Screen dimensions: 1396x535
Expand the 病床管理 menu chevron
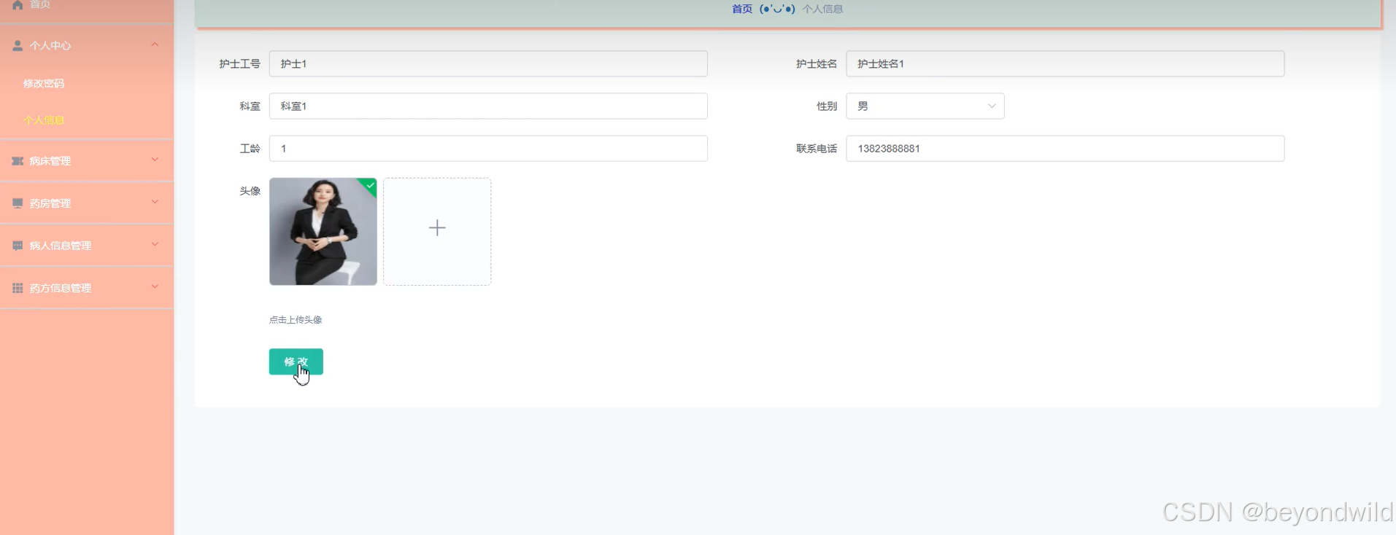155,160
